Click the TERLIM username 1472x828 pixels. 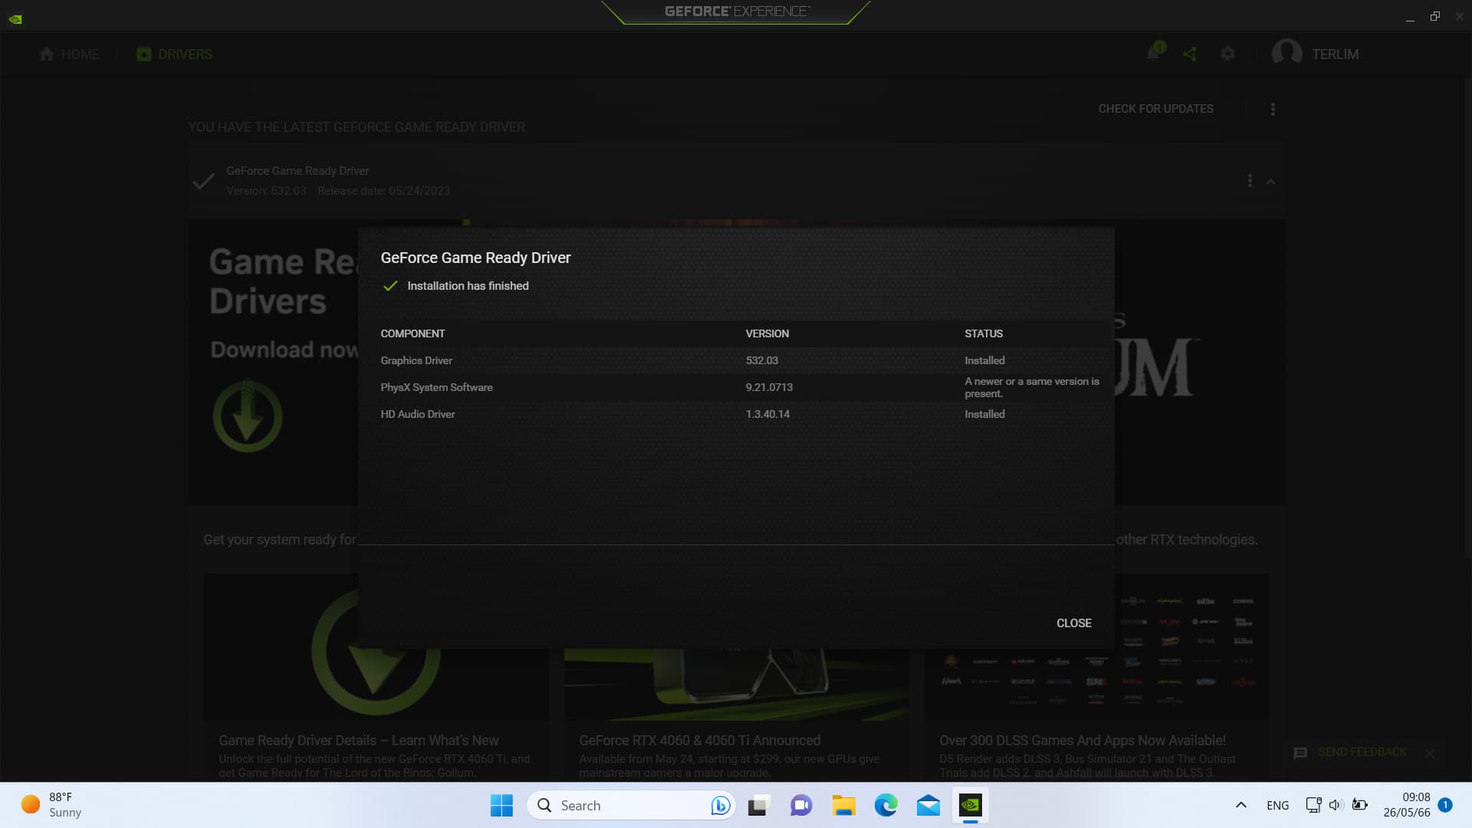click(1335, 54)
